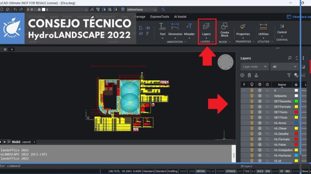311x174 pixels.
Task: Open the Layers tool in the ribbon
Action: pos(206,29)
